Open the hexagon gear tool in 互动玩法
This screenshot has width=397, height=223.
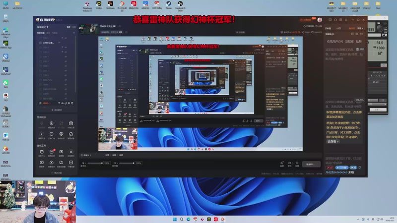click(x=52, y=123)
